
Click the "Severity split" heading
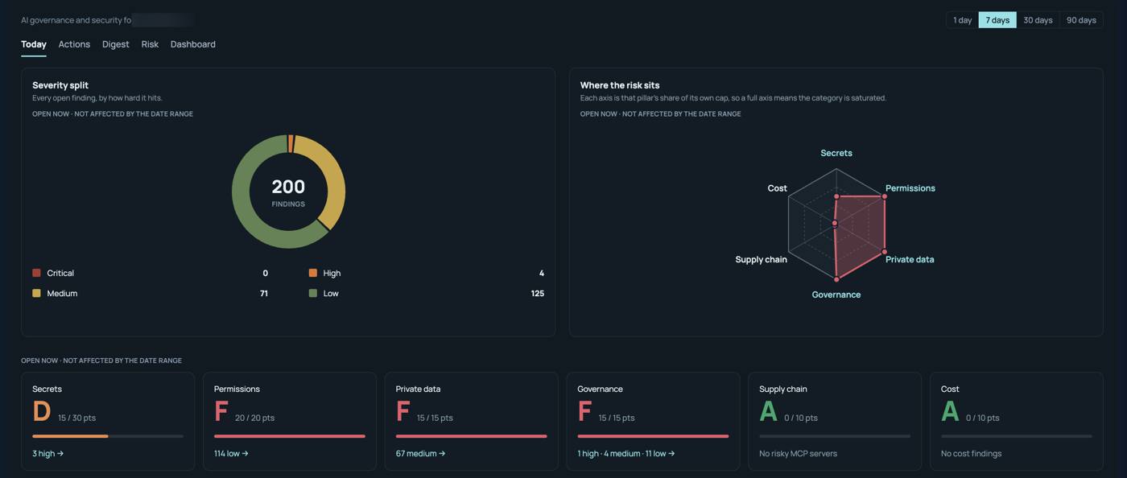60,85
